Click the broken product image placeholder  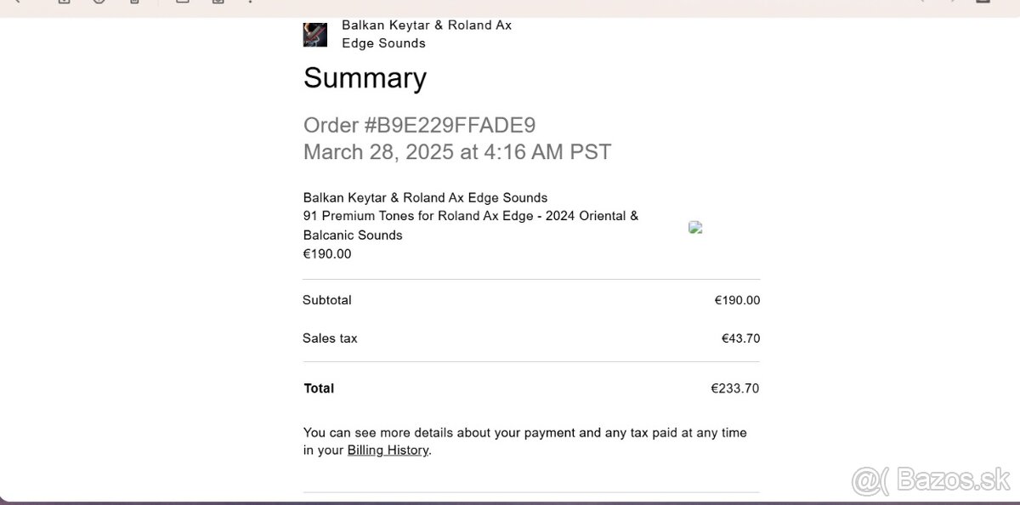[695, 227]
